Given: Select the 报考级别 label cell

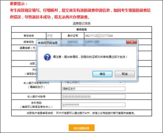Looking at the screenshot, I should click(29, 42).
